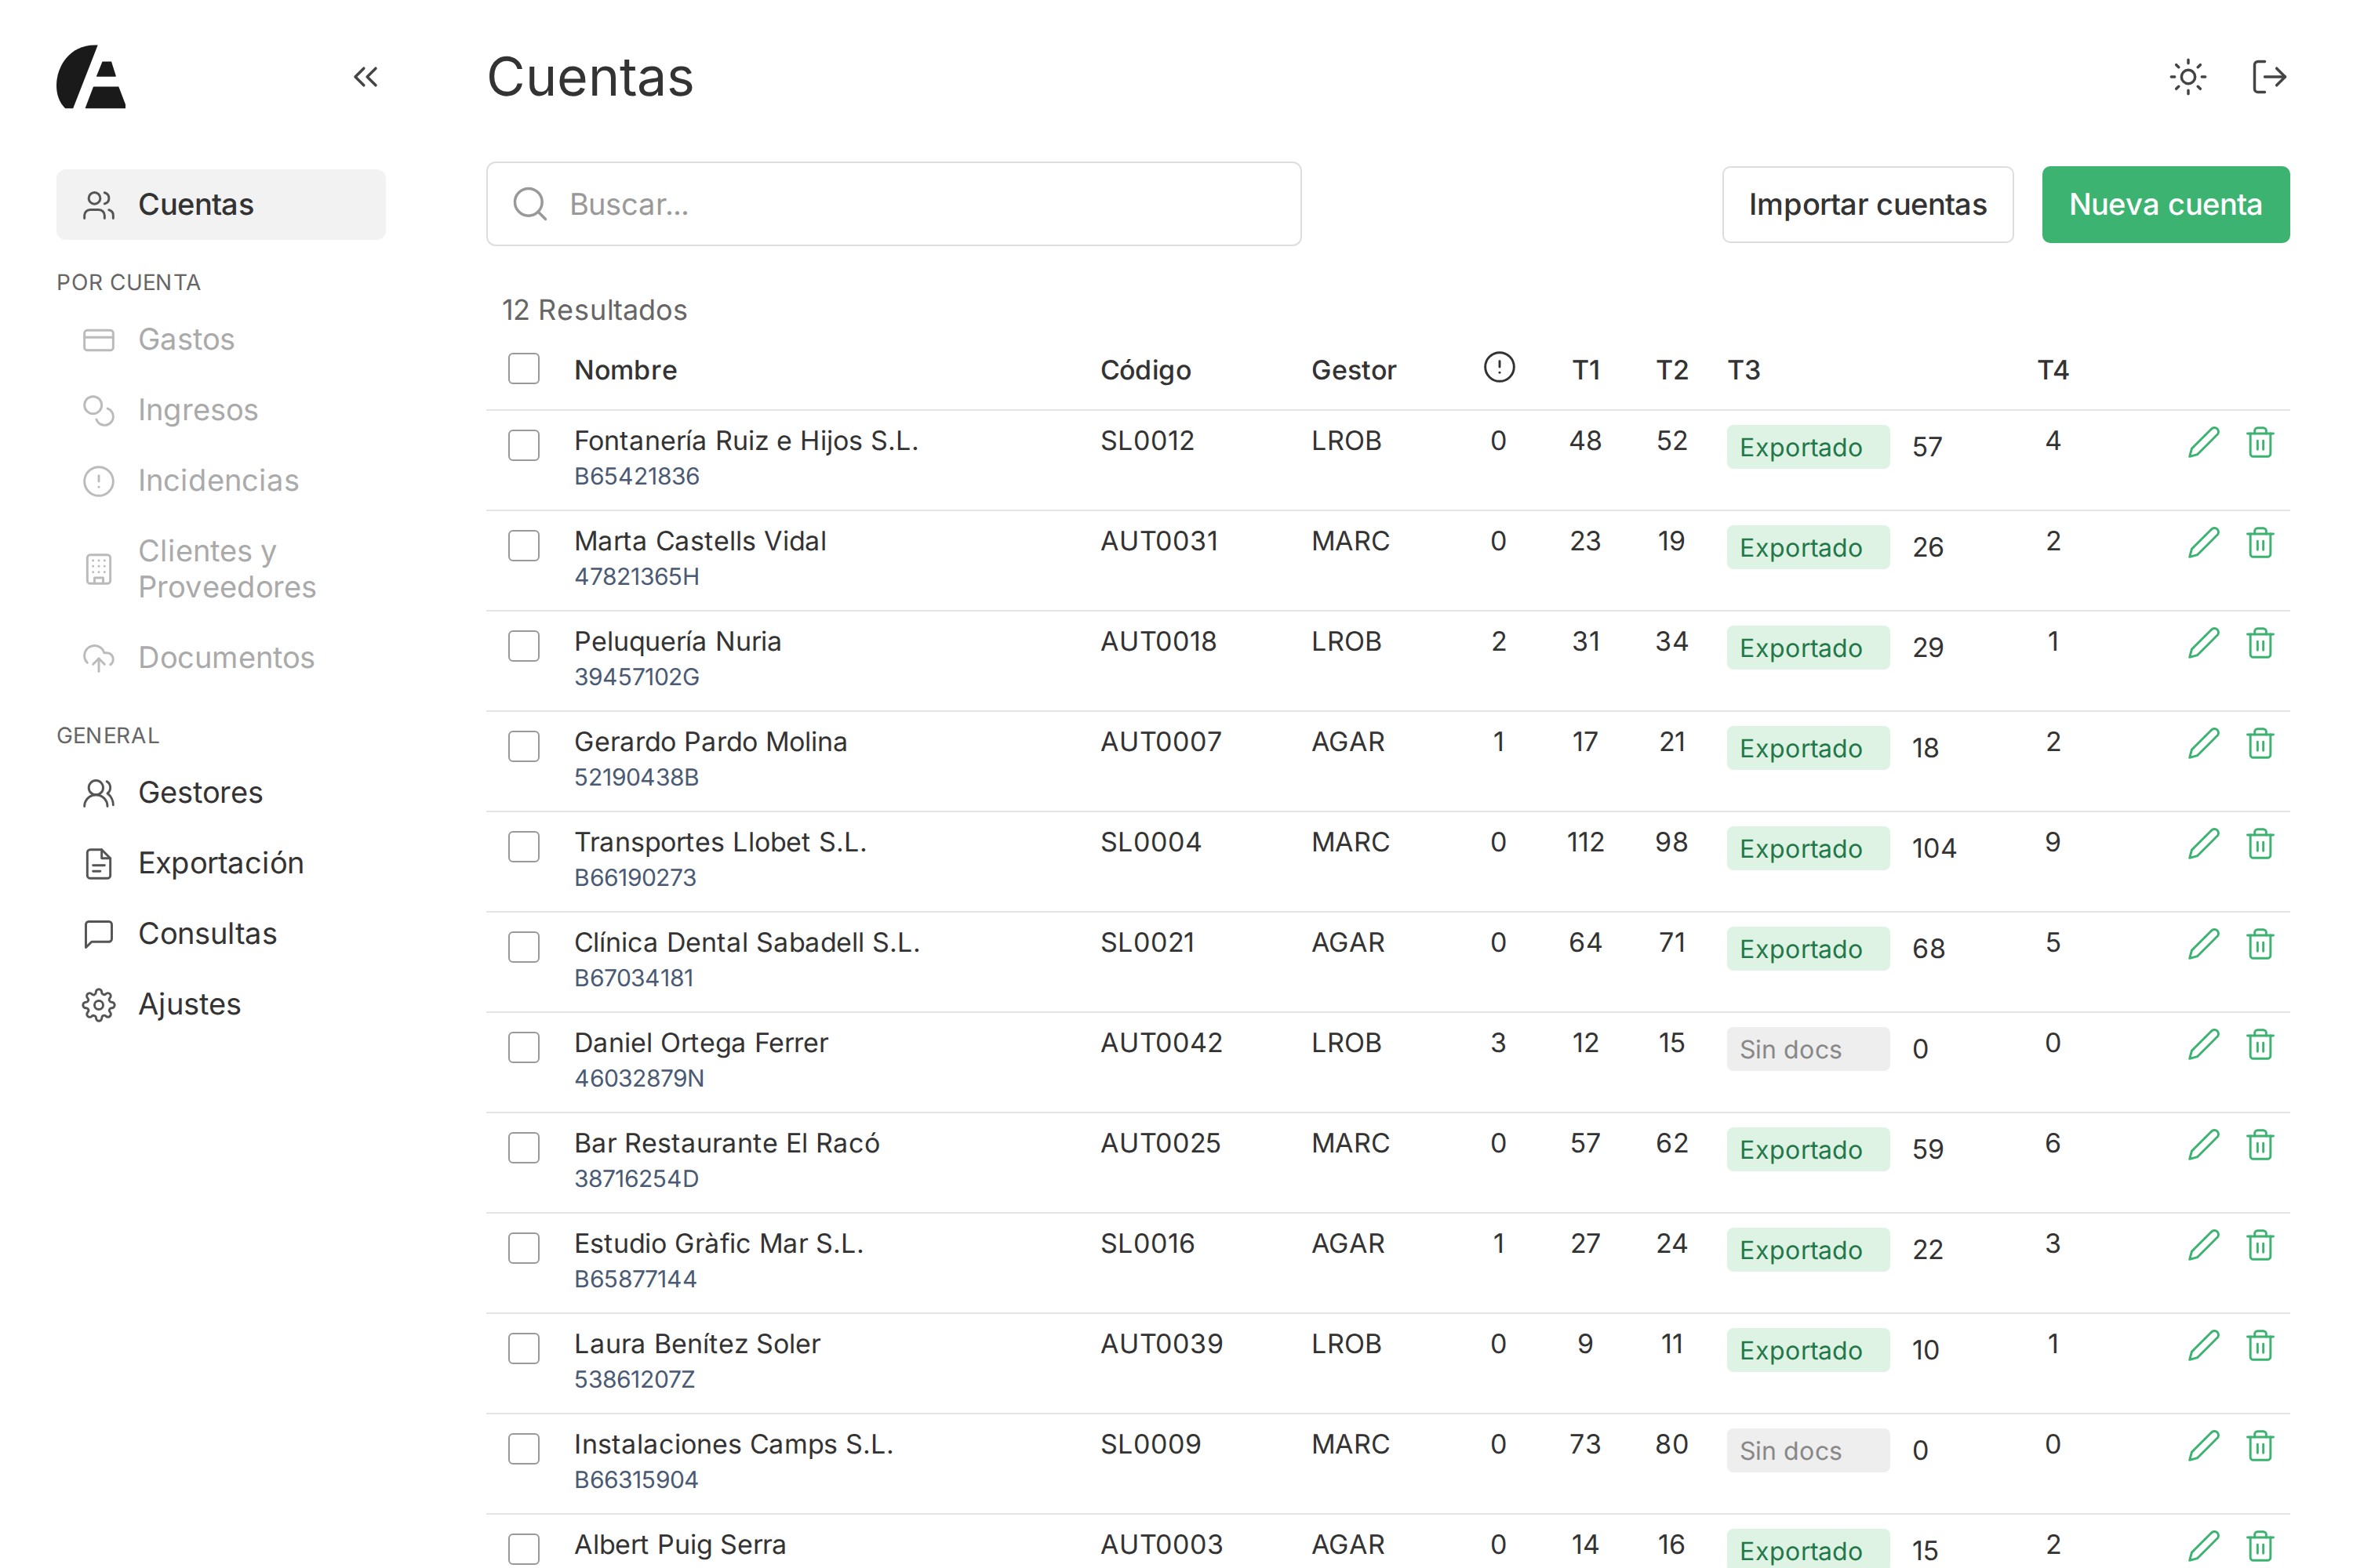Screen dimensions: 2353x1568
Task: Edit Daniel Ortega Ferrer account
Action: coord(2204,1044)
